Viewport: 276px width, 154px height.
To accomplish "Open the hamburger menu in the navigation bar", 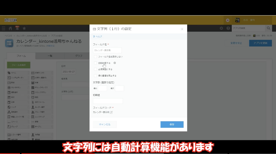I will [3, 28].
